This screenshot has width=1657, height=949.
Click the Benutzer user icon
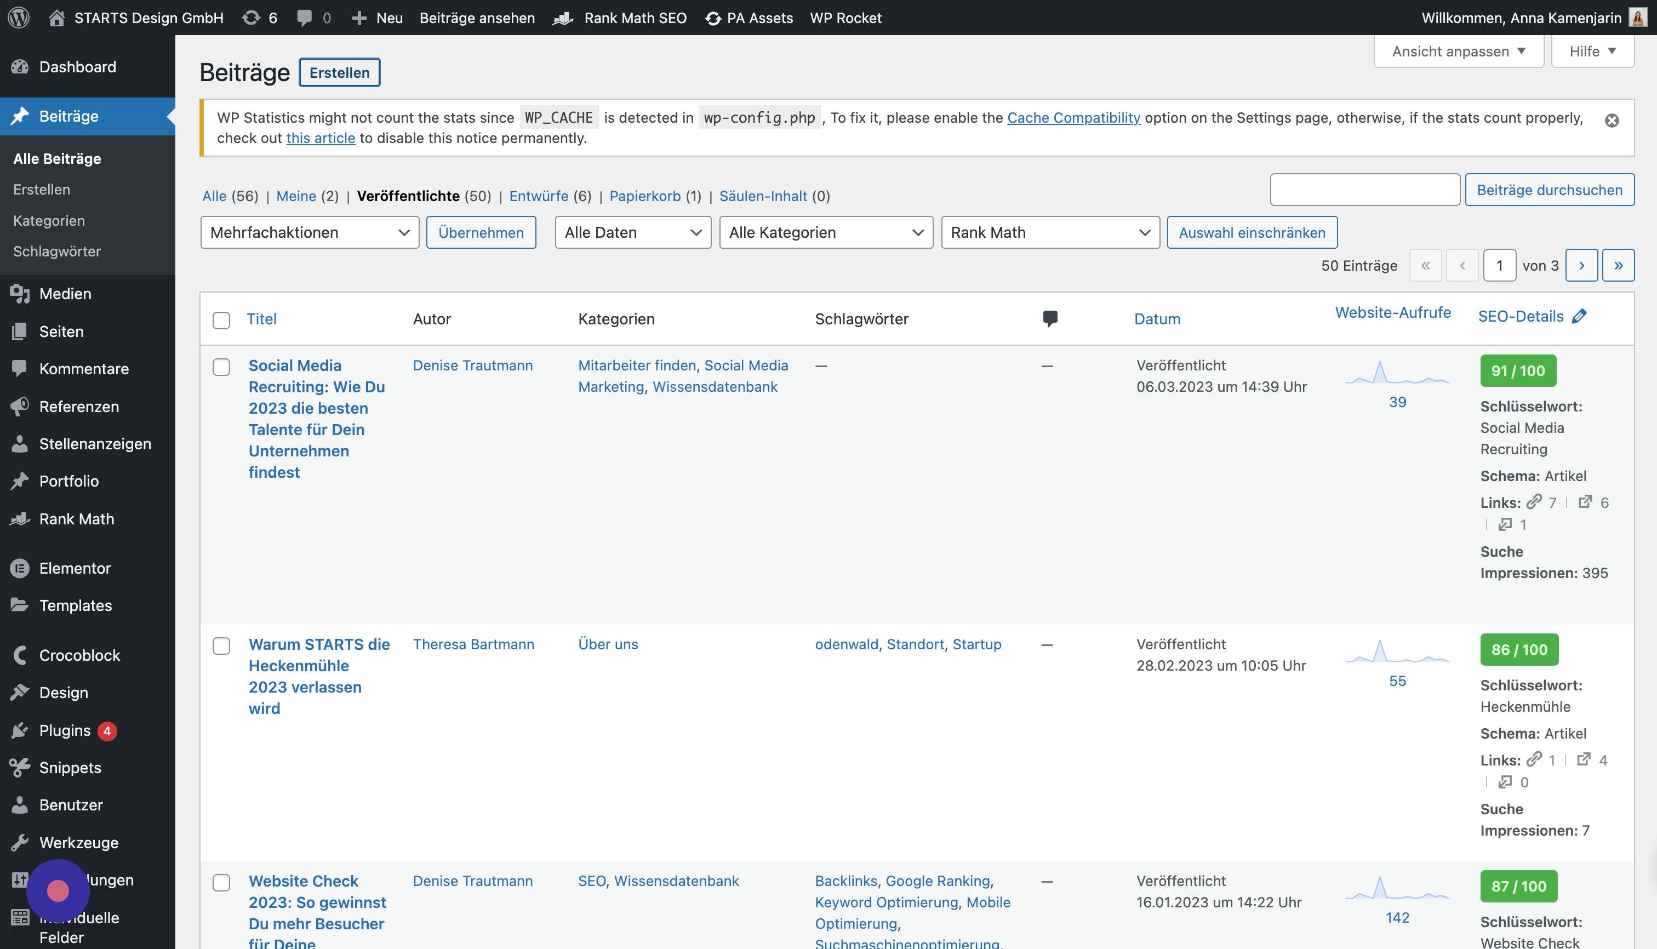point(20,804)
